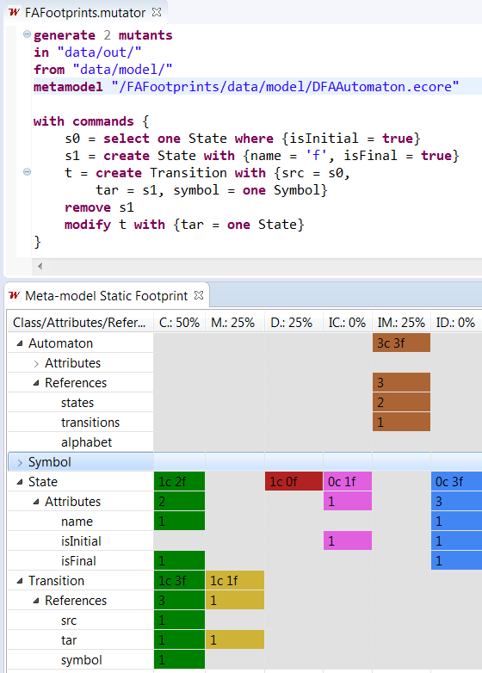Click the "data/model/" string in code
Screen dimensions: 482x673
pos(122,70)
